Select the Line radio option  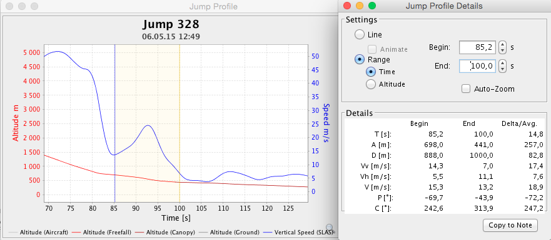pos(360,35)
